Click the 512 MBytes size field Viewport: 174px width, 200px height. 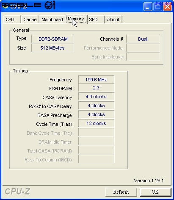click(x=52, y=48)
